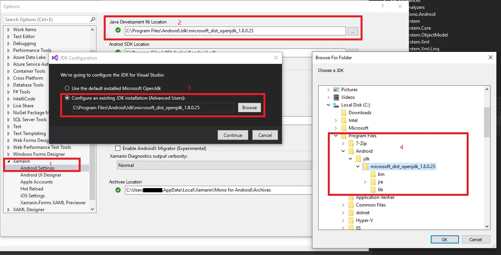Select Cross Platform in options tree

click(28, 78)
